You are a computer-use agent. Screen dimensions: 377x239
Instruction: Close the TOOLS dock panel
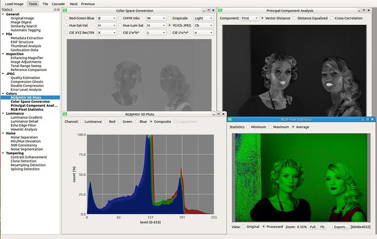click(60, 10)
